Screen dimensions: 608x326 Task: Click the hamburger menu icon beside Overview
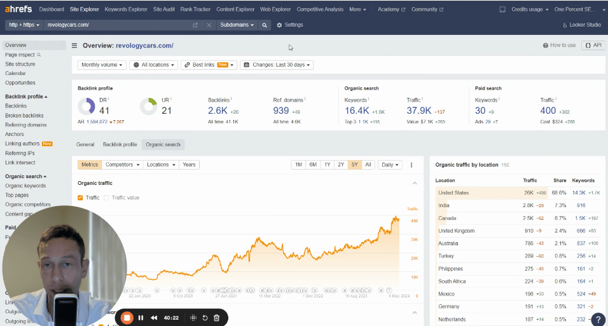[x=74, y=46]
